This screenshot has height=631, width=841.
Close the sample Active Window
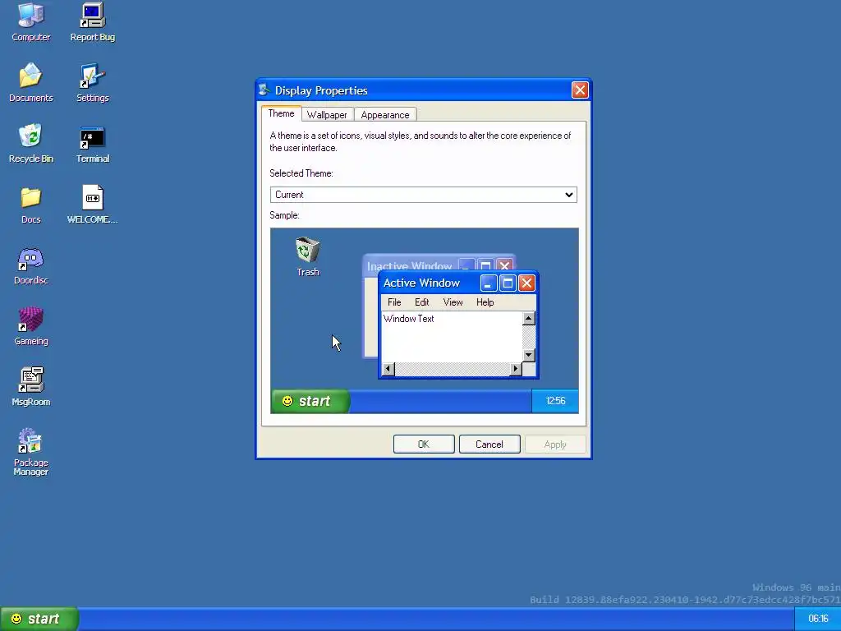[x=526, y=283]
